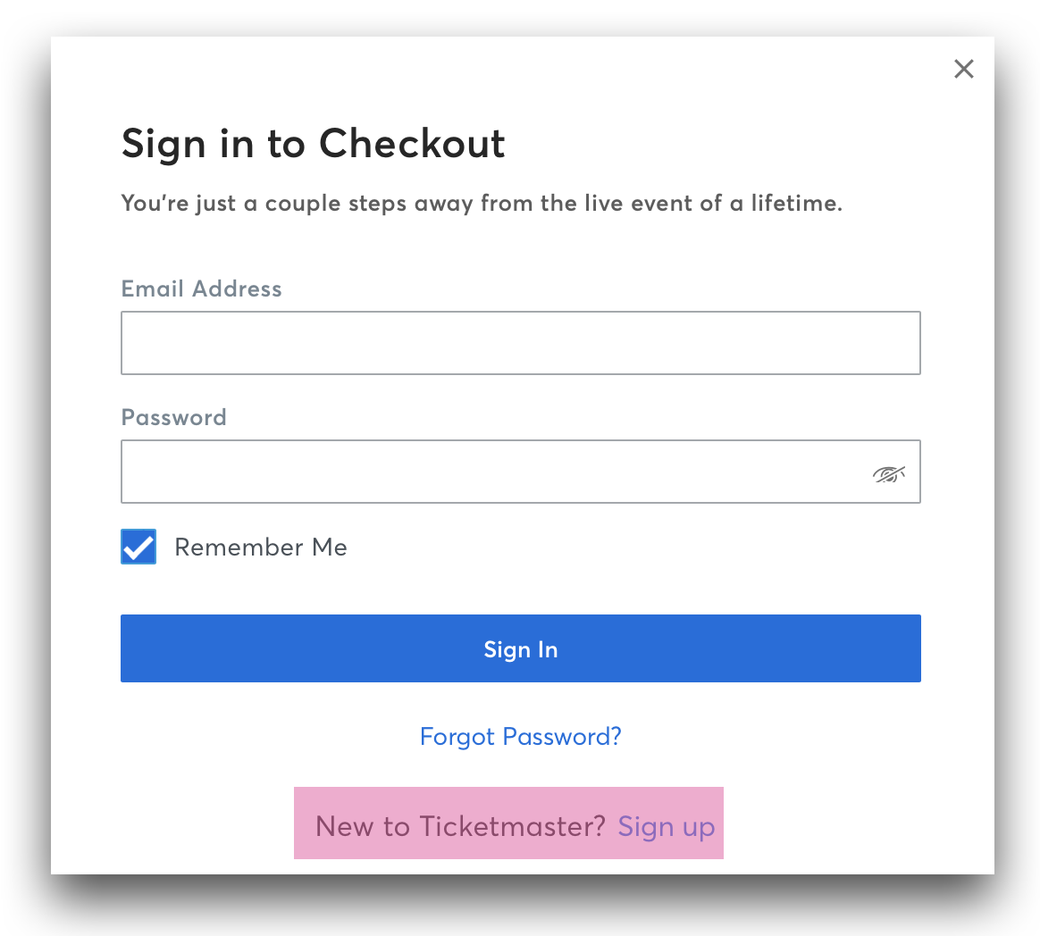This screenshot has width=1040, height=936.
Task: Click inside the password box left of the eye icon
Action: 494,472
